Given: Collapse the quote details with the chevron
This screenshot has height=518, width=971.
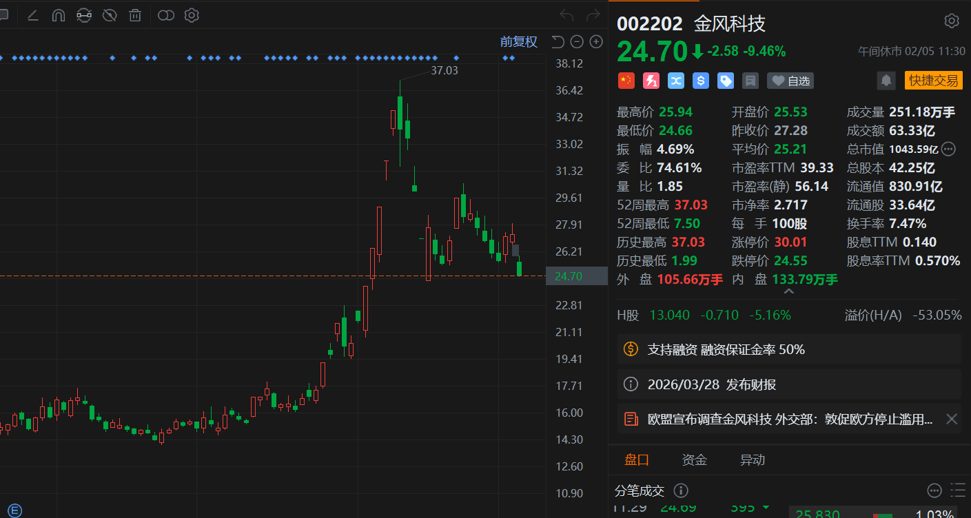Looking at the screenshot, I should pos(789,292).
